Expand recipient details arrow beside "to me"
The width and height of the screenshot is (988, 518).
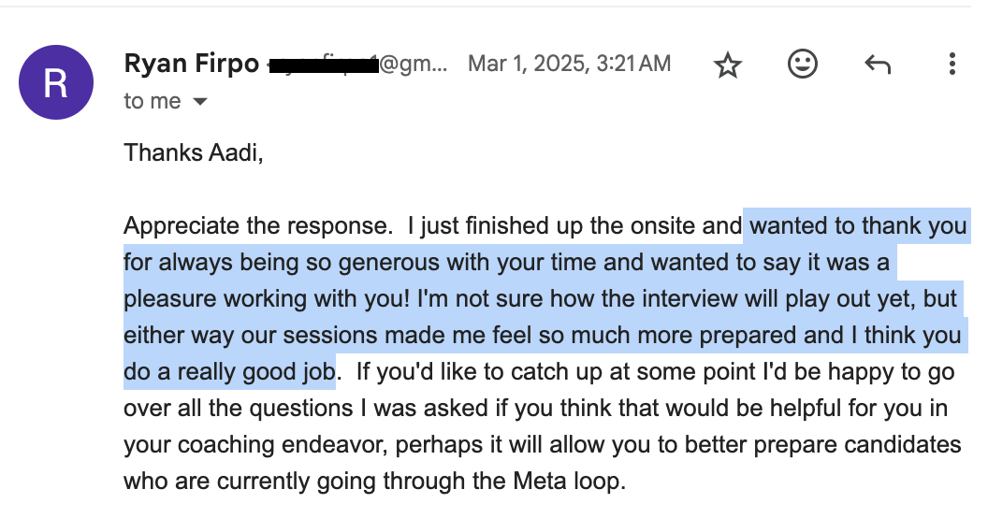tap(199, 102)
